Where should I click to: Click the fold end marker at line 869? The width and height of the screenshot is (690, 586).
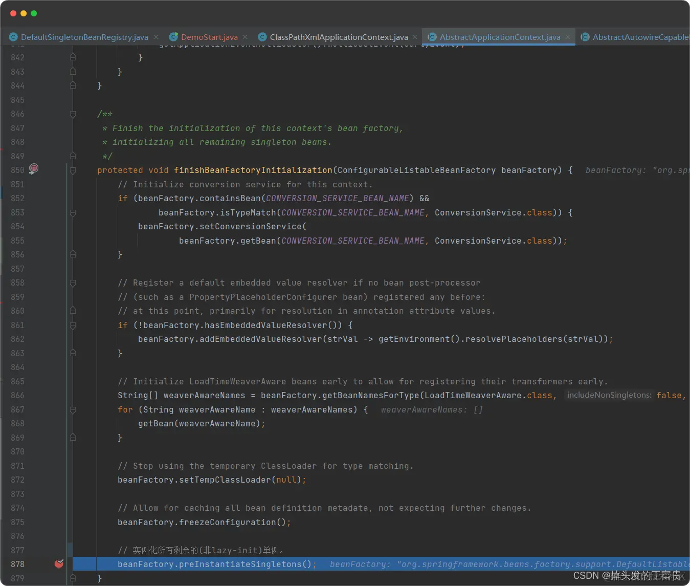[x=73, y=438]
